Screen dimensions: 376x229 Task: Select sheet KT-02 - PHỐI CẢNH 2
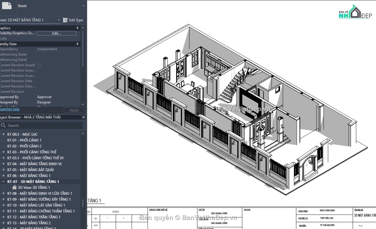(24, 146)
